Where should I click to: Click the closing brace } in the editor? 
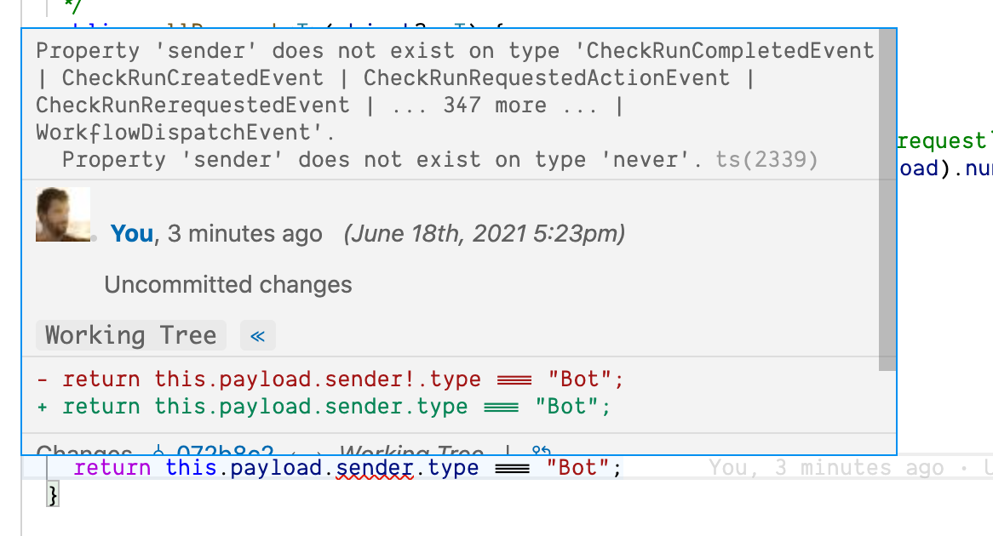(x=53, y=493)
